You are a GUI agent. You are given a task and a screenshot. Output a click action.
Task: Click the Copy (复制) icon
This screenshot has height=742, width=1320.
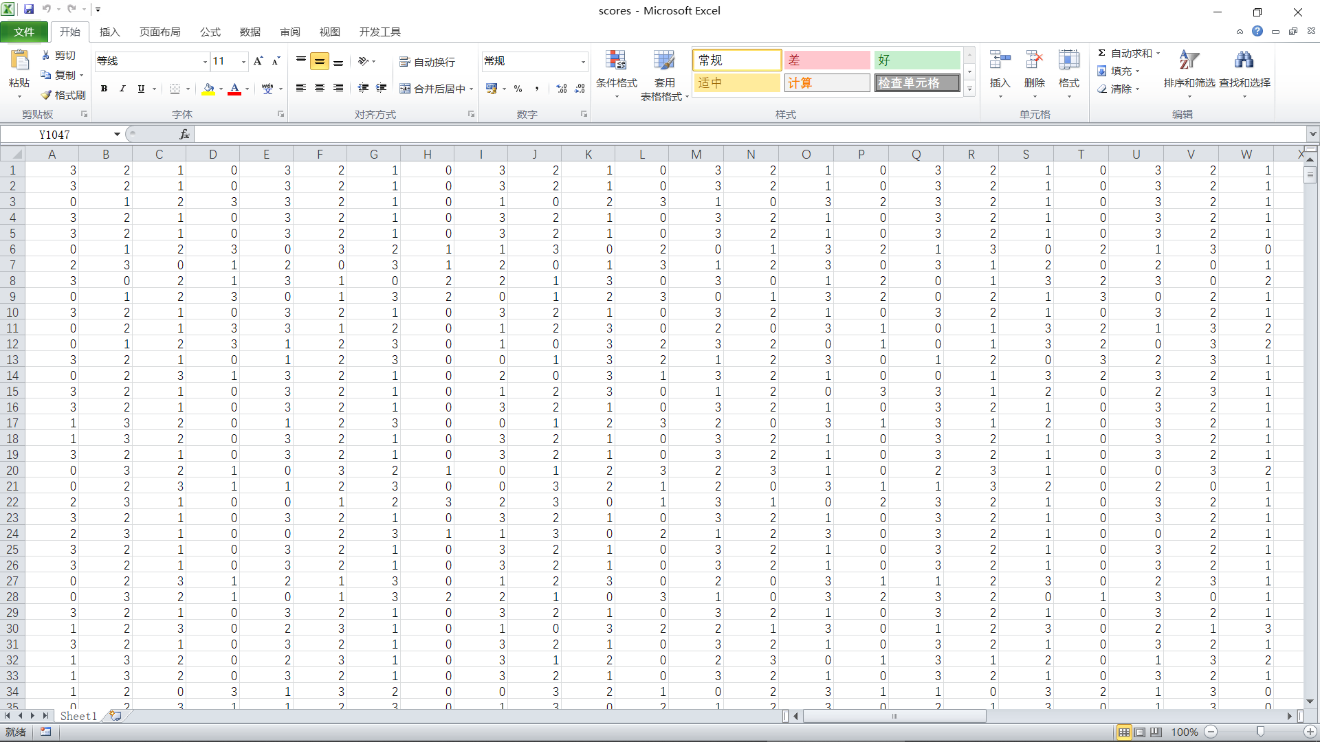[45, 75]
